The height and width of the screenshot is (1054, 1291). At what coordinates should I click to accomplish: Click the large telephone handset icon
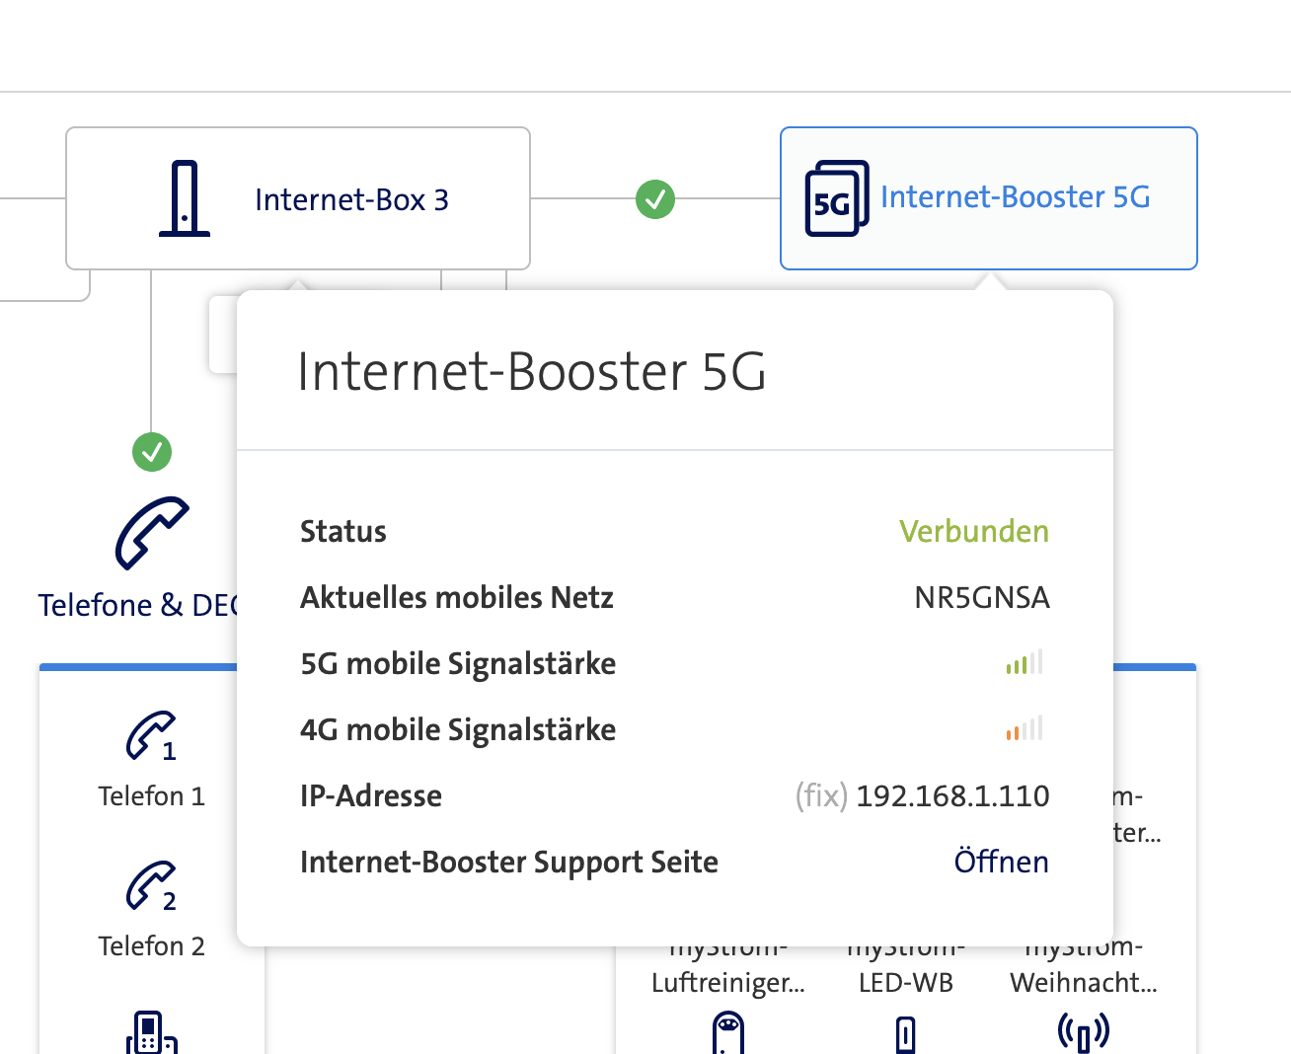coord(152,533)
